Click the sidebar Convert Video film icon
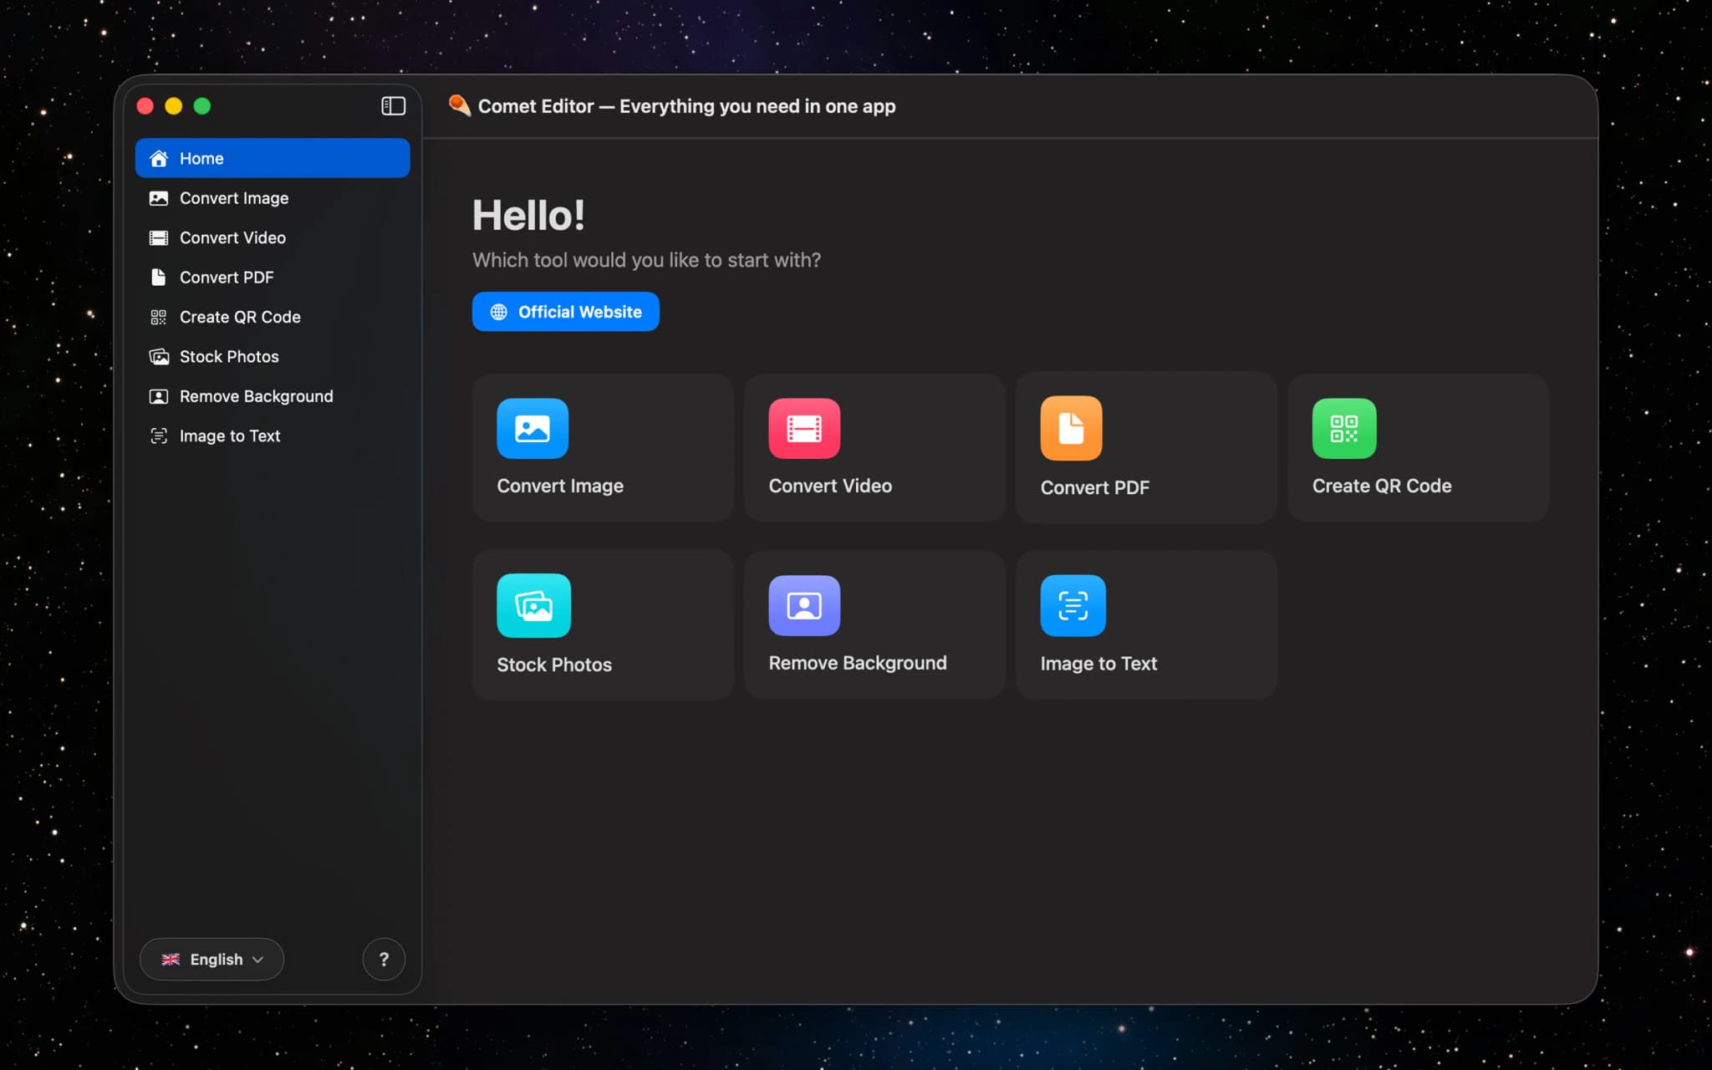 159,237
